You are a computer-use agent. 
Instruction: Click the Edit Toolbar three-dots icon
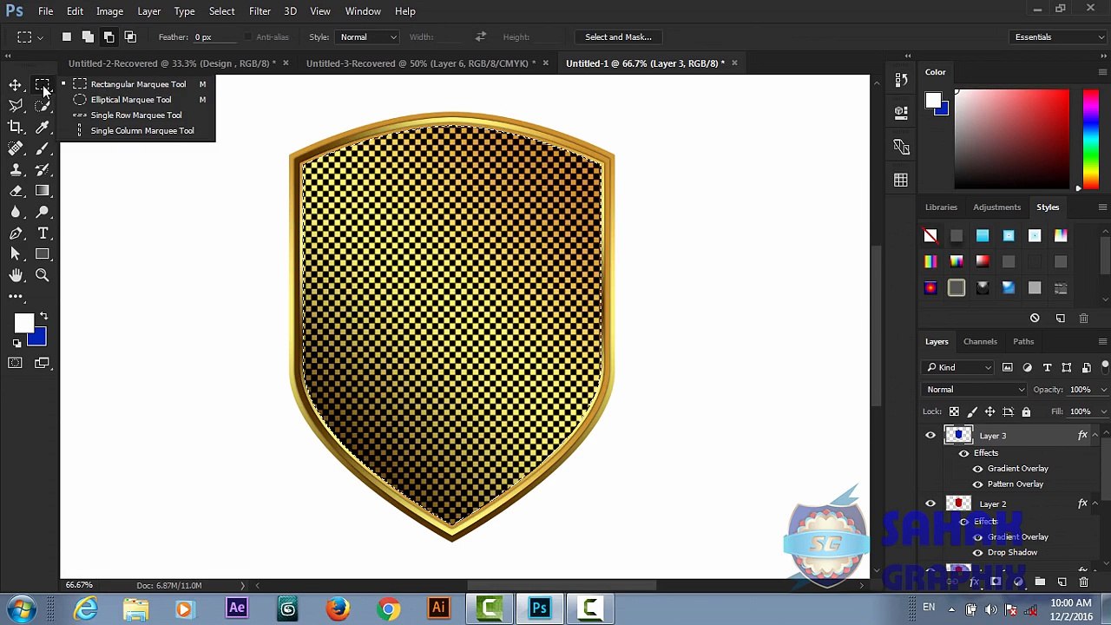[x=16, y=297]
